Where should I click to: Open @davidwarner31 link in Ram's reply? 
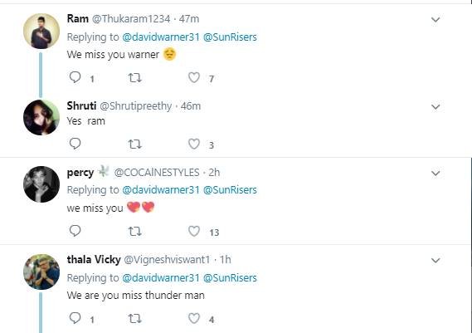coord(161,37)
